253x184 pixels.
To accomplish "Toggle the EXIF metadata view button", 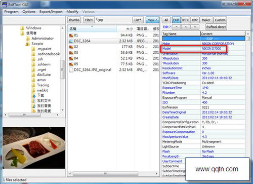I will click(x=176, y=20).
